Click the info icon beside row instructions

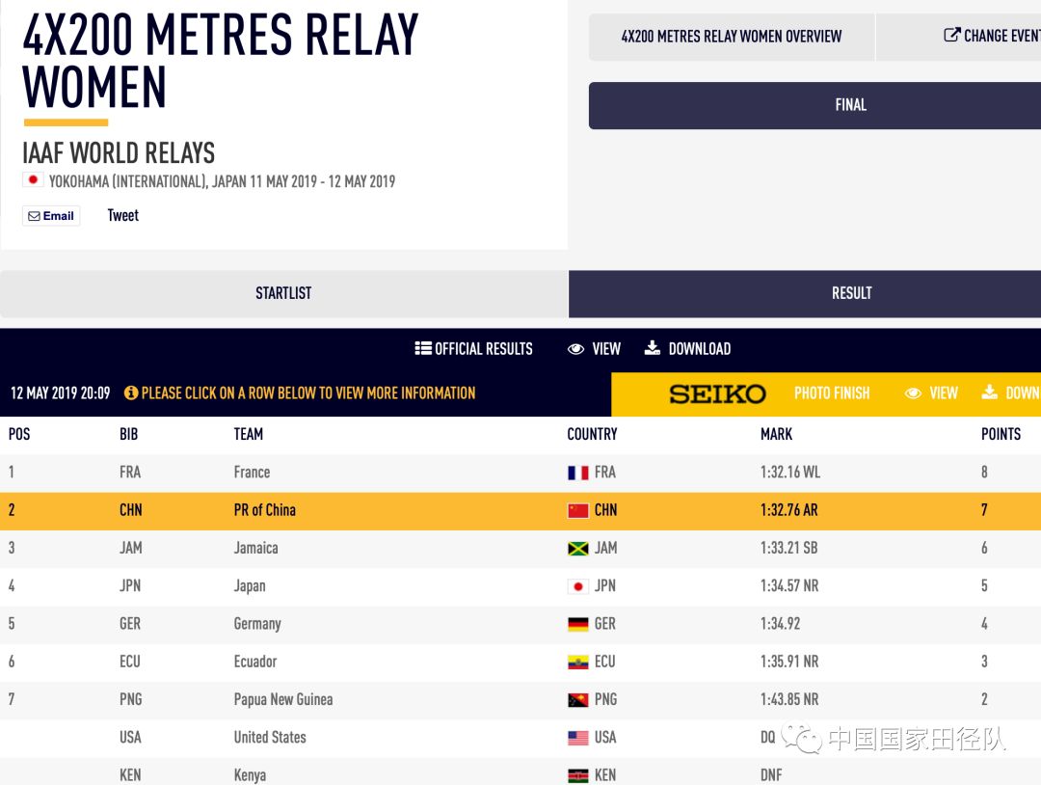pos(131,393)
